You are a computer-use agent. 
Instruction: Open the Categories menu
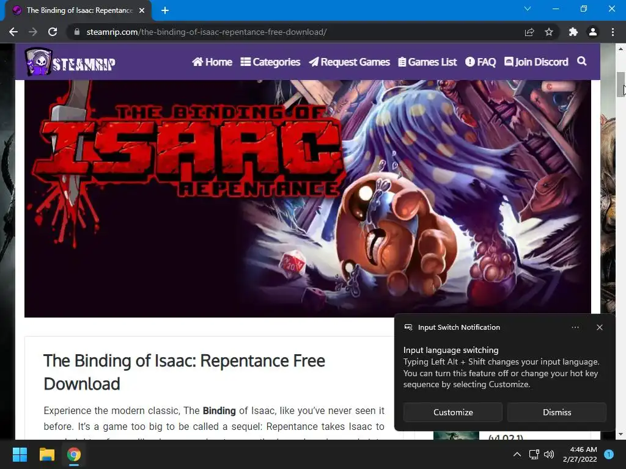270,62
